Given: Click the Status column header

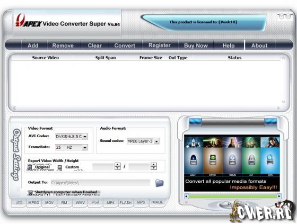Looking at the screenshot, I should (x=234, y=58).
